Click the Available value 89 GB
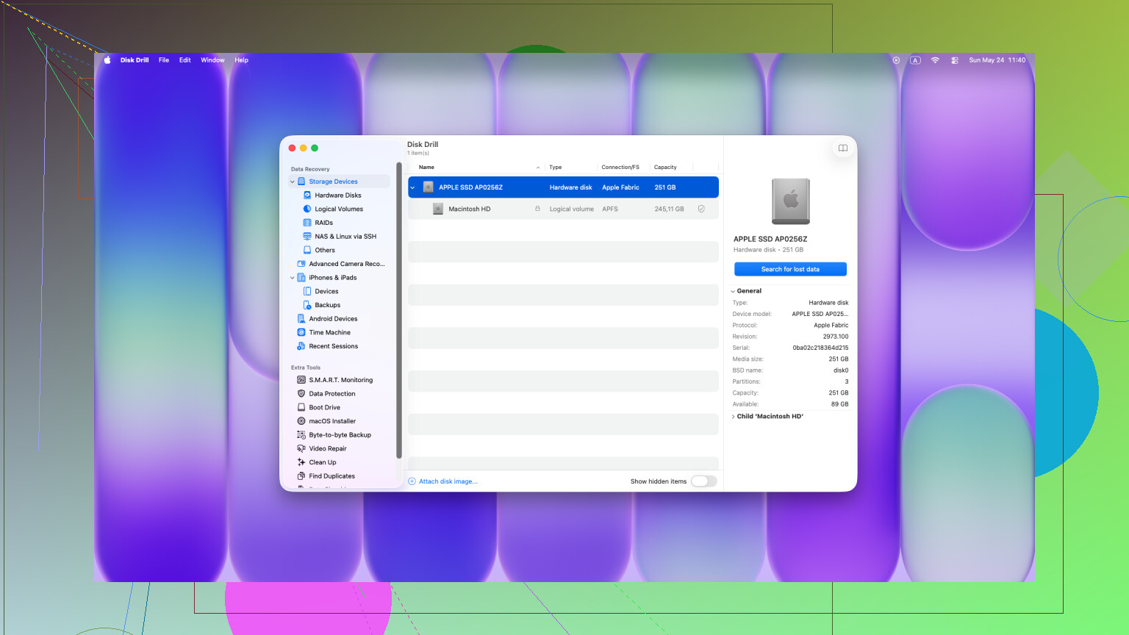 tap(839, 404)
